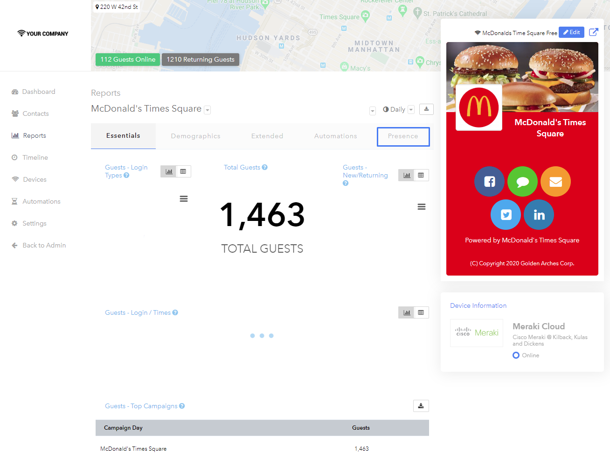Click the LinkedIn login icon
The height and width of the screenshot is (475, 610).
539,214
